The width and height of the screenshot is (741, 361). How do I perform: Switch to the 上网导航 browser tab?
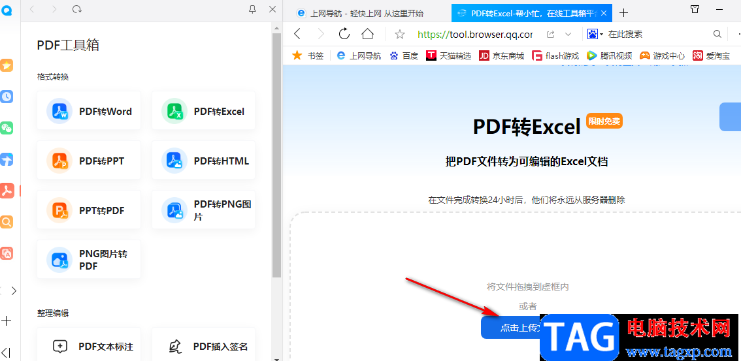pyautogui.click(x=366, y=13)
